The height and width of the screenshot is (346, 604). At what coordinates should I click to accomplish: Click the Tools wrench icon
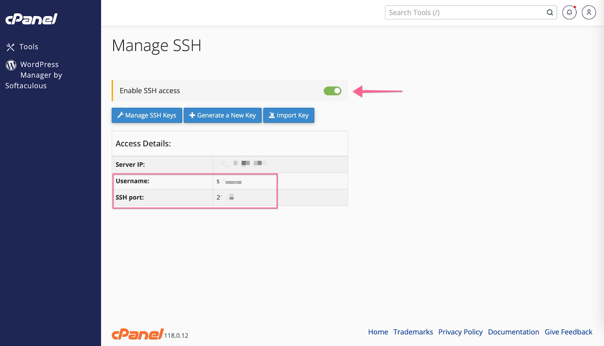pos(10,47)
